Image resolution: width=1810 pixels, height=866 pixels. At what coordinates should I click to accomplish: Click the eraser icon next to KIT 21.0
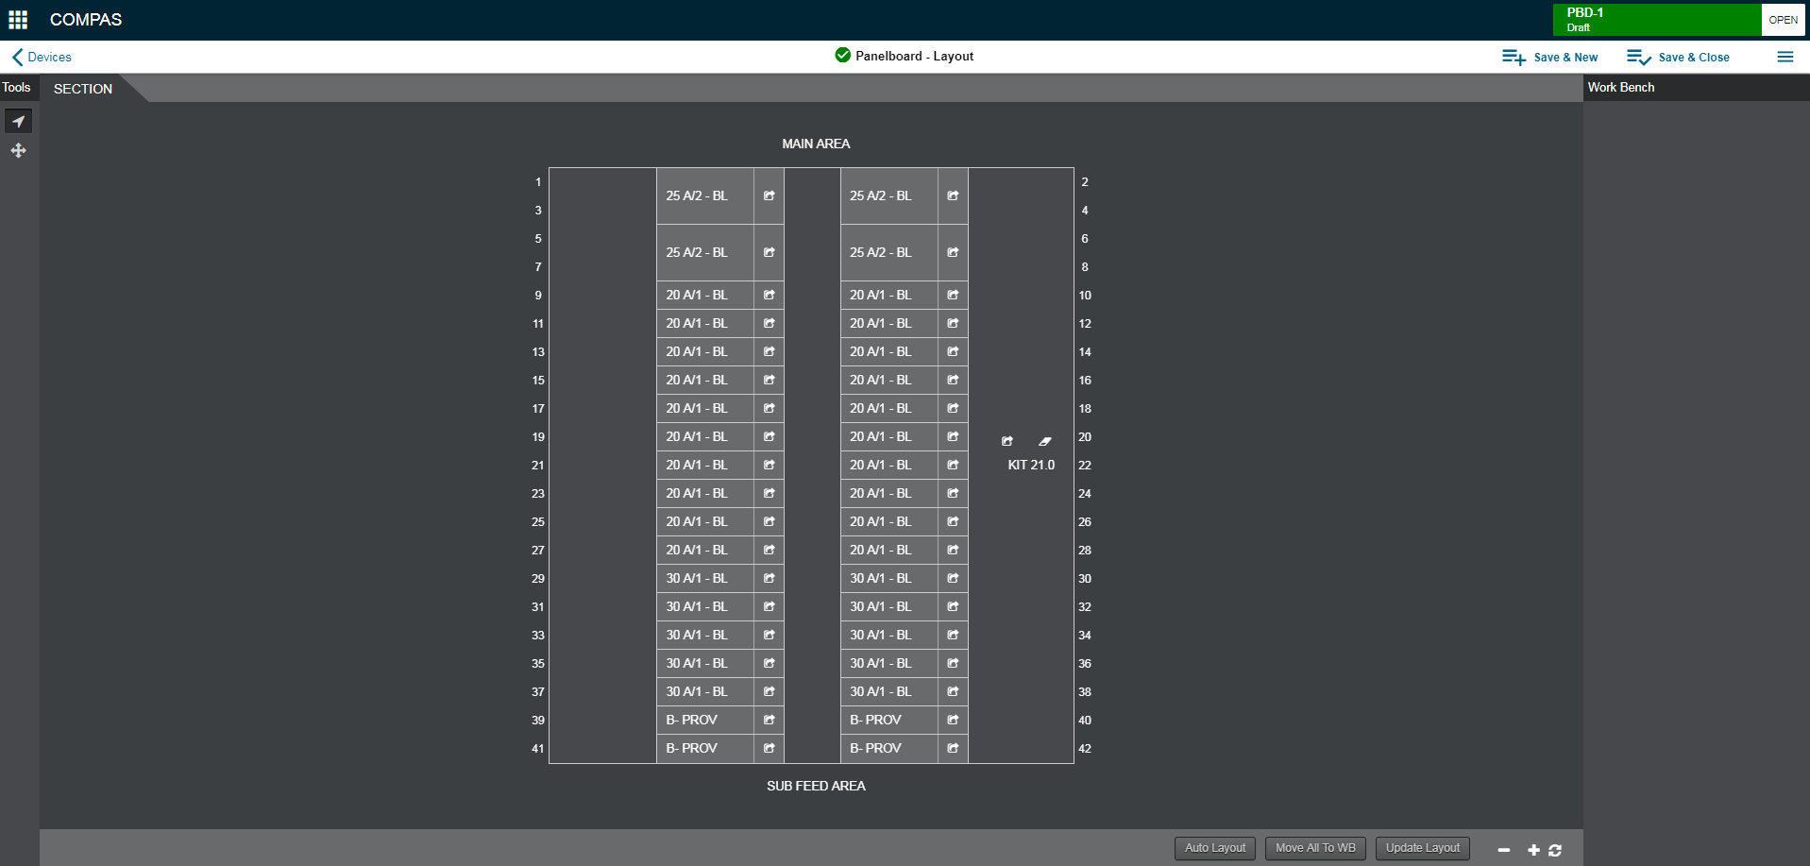[x=1044, y=440]
